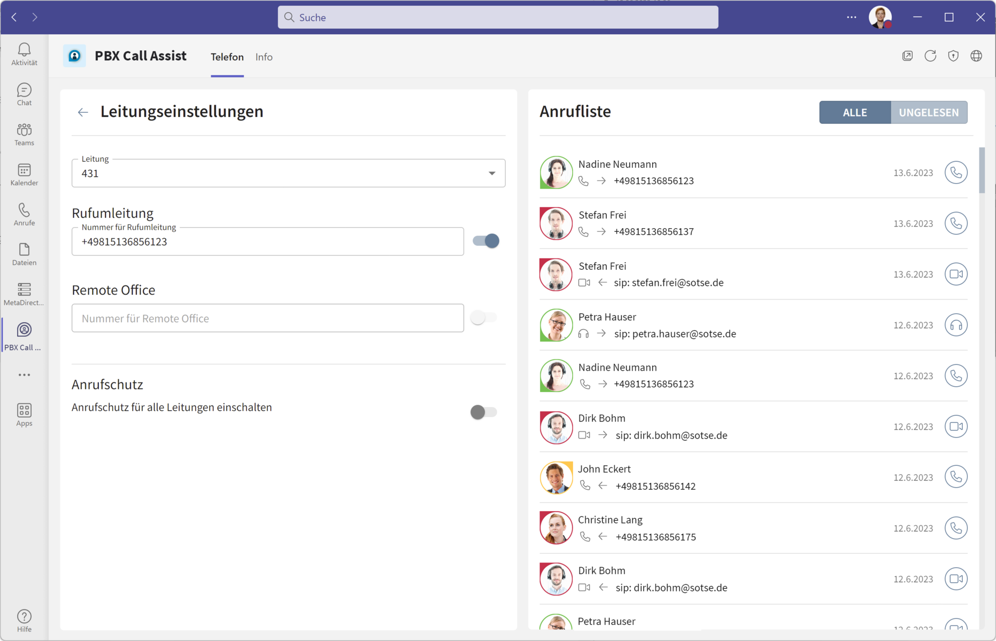Image resolution: width=996 pixels, height=641 pixels.
Task: Show UNGELESEN calls only
Action: pyautogui.click(x=928, y=112)
